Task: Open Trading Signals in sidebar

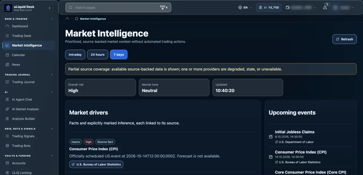Action: [29, 136]
